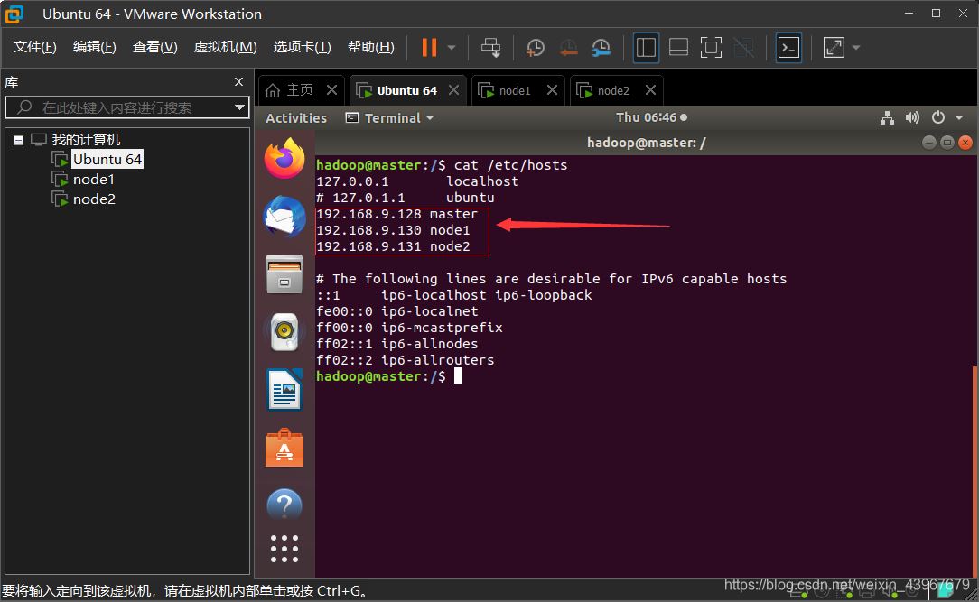
Task: Enter full screen mode icon
Action: [x=711, y=47]
